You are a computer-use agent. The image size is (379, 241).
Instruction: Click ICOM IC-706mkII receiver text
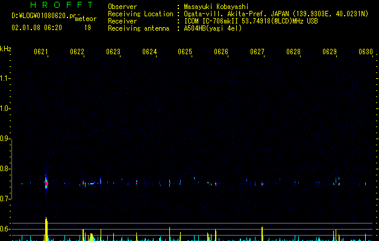(x=251, y=21)
